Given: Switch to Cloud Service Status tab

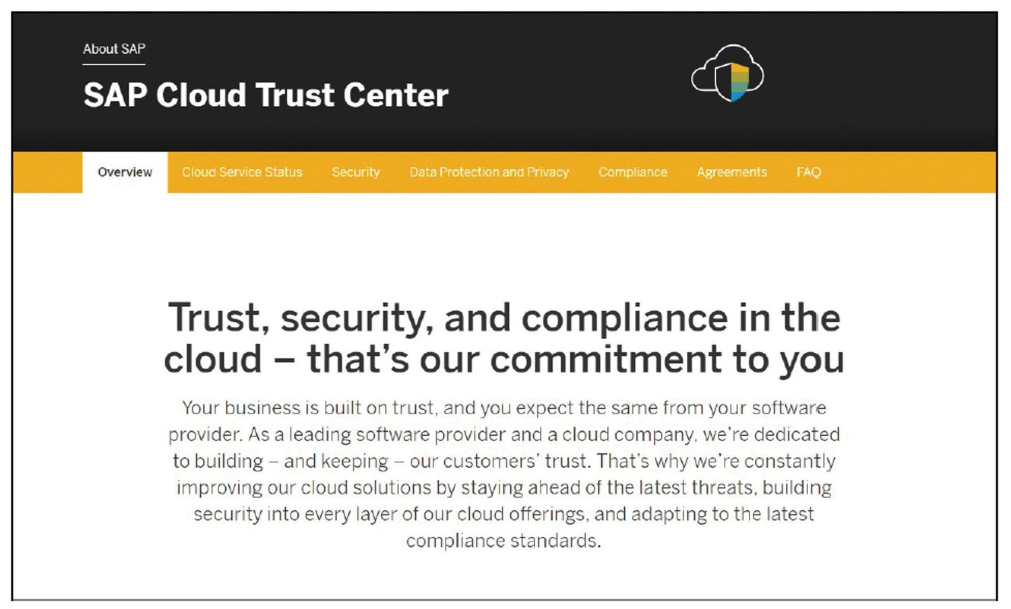Looking at the screenshot, I should pos(242,172).
